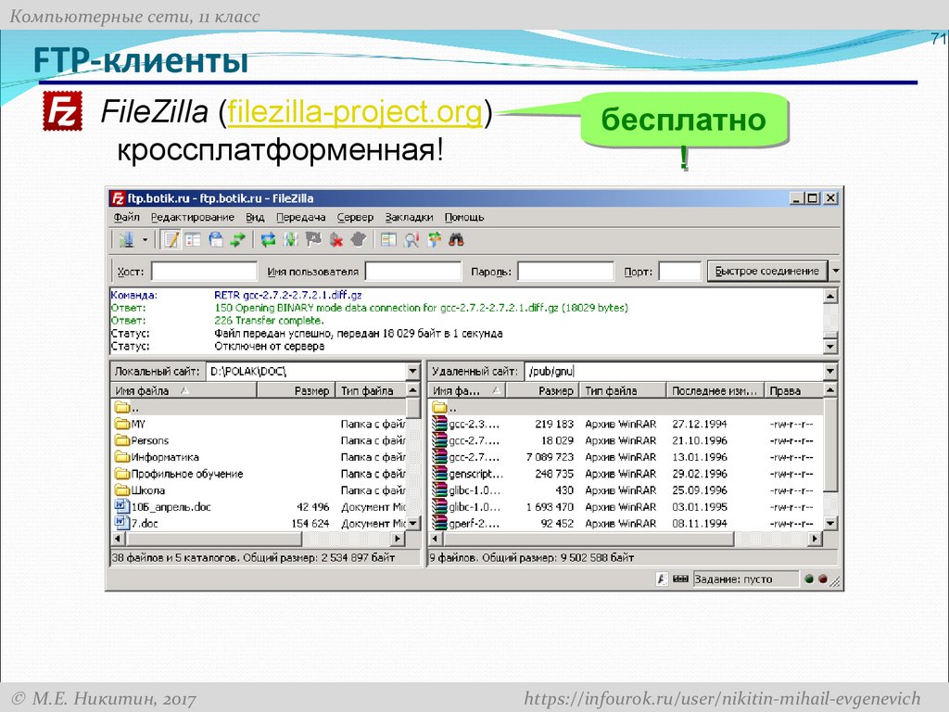The height and width of the screenshot is (712, 949).
Task: Search files with the binoculars icon
Action: (x=456, y=240)
